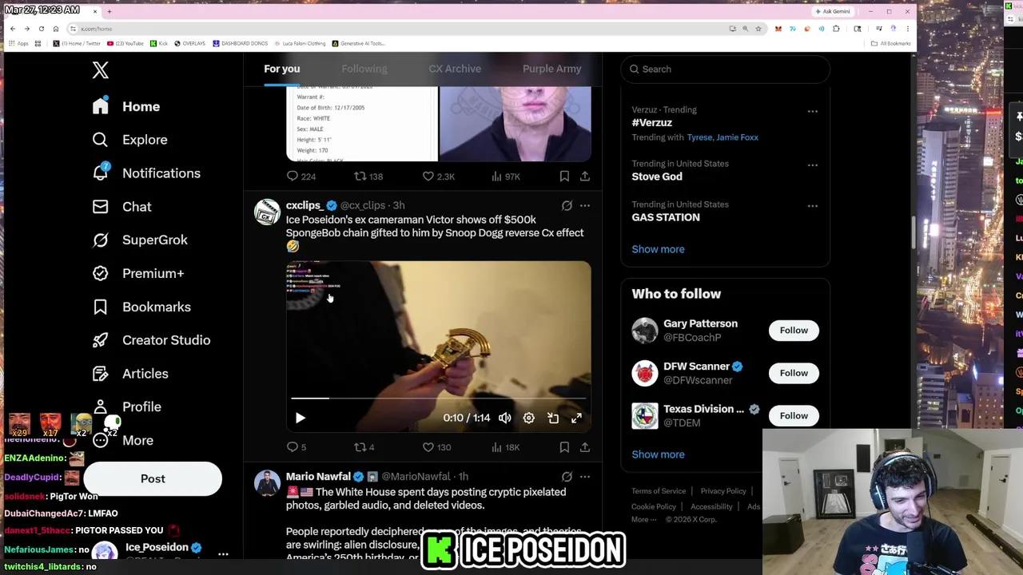Share the post with 97K views
The image size is (1023, 575).
pyautogui.click(x=585, y=176)
